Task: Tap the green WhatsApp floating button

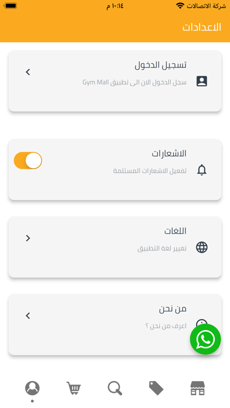Action: pos(205,339)
